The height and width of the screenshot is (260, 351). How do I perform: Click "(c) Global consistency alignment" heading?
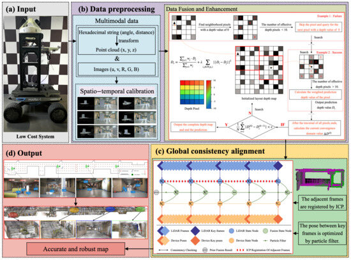point(210,151)
